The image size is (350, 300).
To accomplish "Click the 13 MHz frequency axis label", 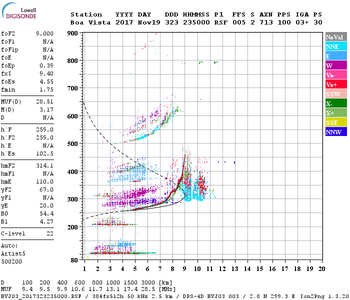I will [234, 269].
